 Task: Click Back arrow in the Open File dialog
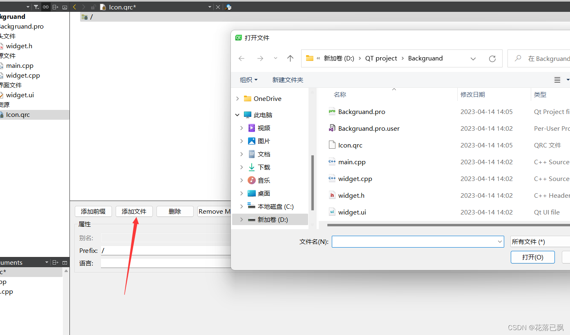coord(241,58)
